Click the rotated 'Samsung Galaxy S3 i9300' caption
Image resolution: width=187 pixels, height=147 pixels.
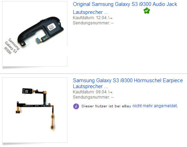coord(12,46)
